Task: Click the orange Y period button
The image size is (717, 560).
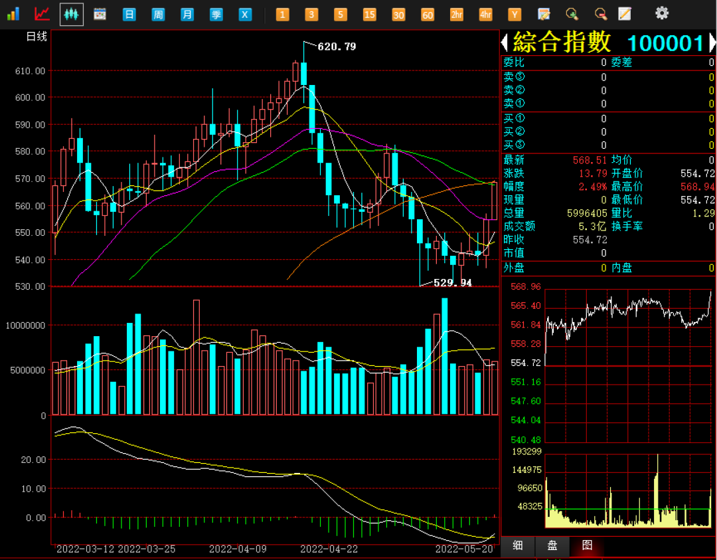Action: tap(515, 15)
